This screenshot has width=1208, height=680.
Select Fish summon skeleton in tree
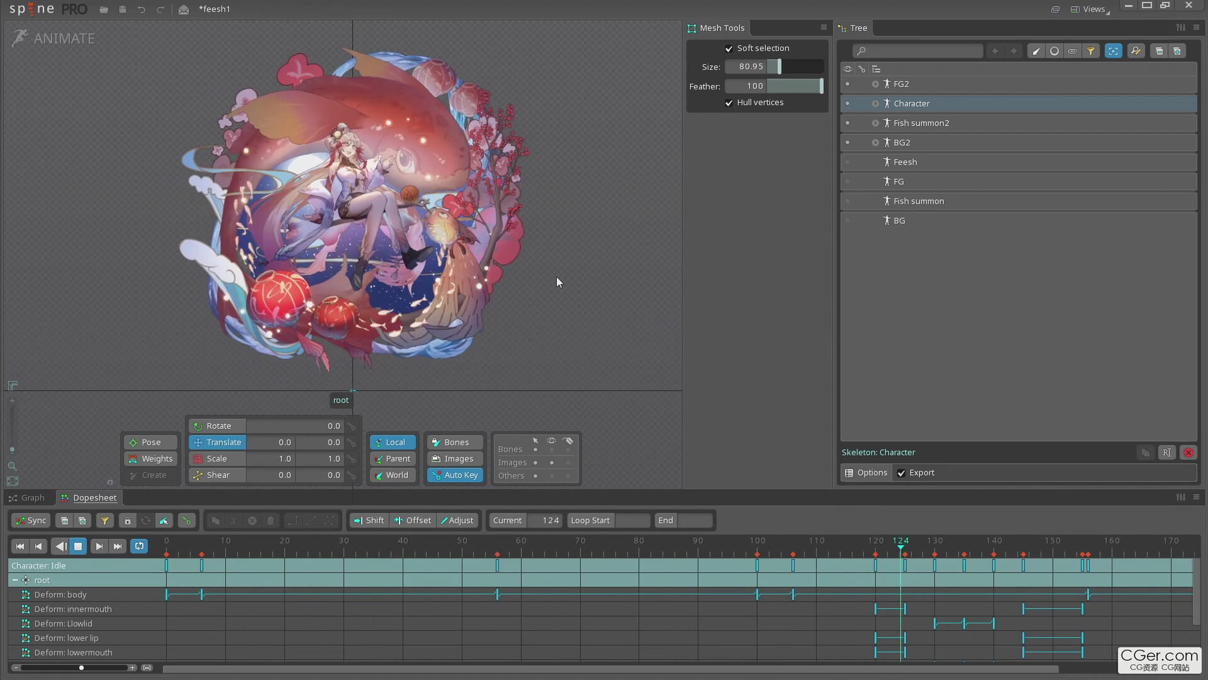[x=1019, y=201]
